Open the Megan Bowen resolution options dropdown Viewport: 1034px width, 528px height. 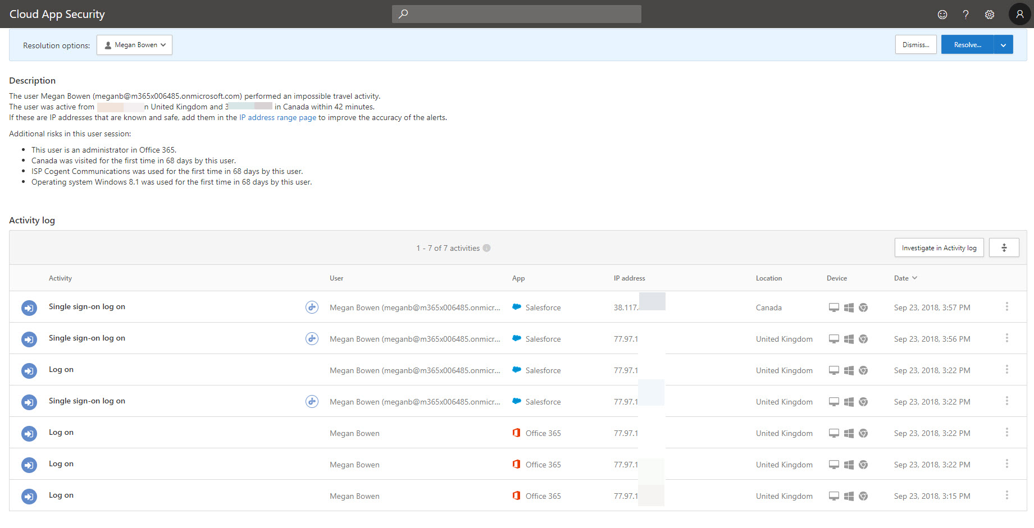[x=134, y=45]
